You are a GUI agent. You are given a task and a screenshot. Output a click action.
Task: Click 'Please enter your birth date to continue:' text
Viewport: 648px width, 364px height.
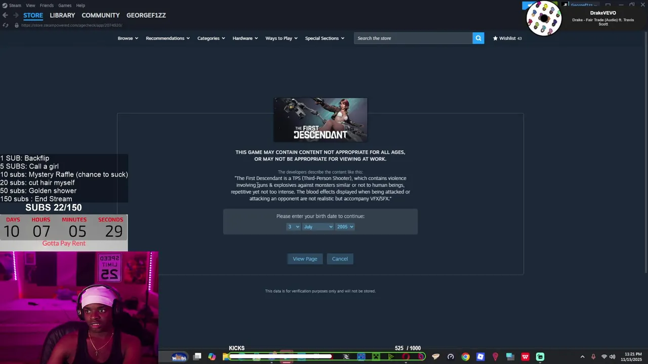[320, 216]
